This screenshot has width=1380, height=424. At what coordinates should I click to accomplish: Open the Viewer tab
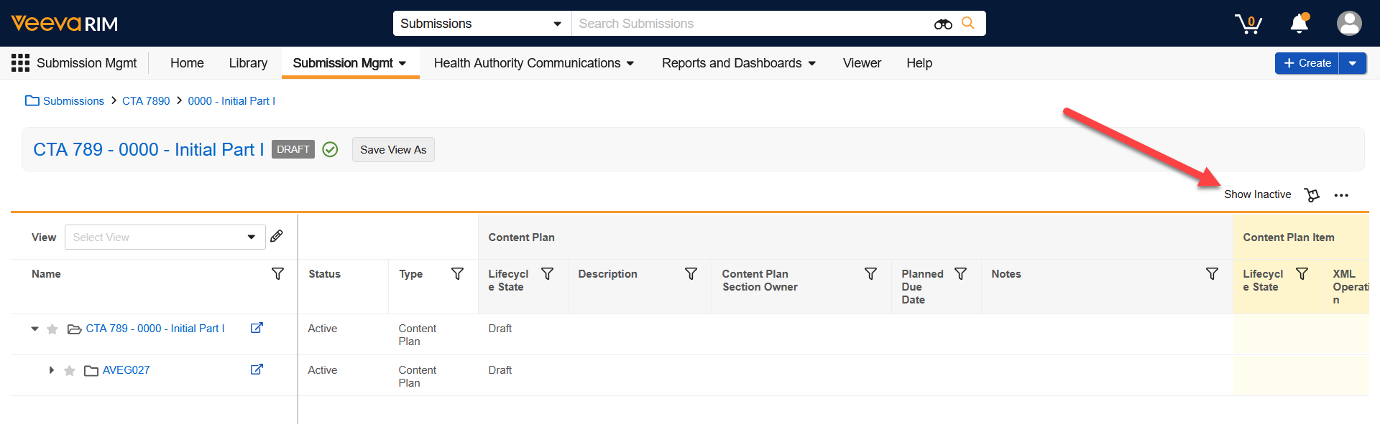point(862,63)
